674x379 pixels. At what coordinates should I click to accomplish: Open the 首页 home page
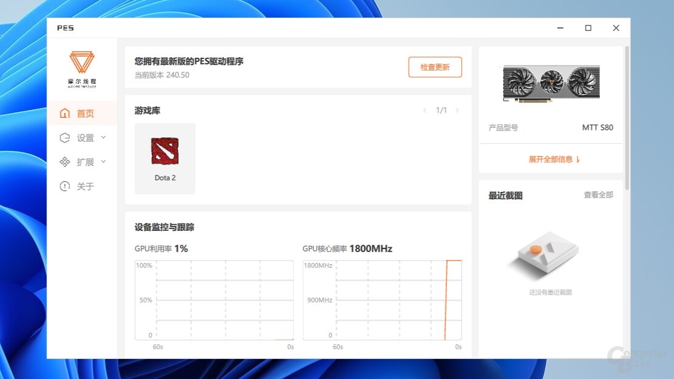pyautogui.click(x=82, y=113)
